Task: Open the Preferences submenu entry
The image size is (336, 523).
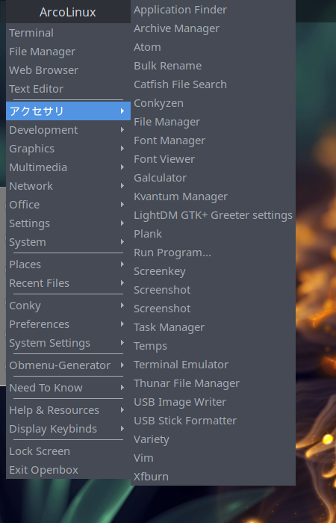Action: (69, 324)
